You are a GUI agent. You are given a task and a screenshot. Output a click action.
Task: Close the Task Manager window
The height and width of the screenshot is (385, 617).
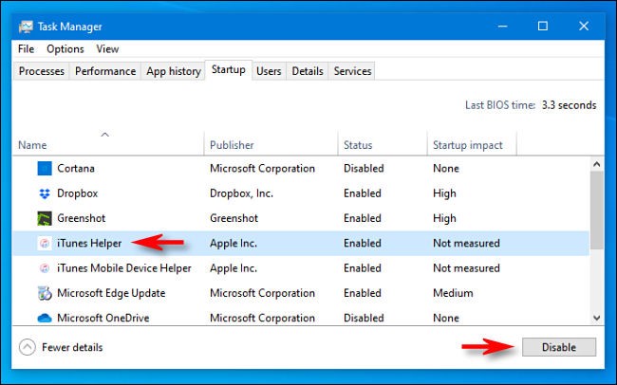click(584, 27)
